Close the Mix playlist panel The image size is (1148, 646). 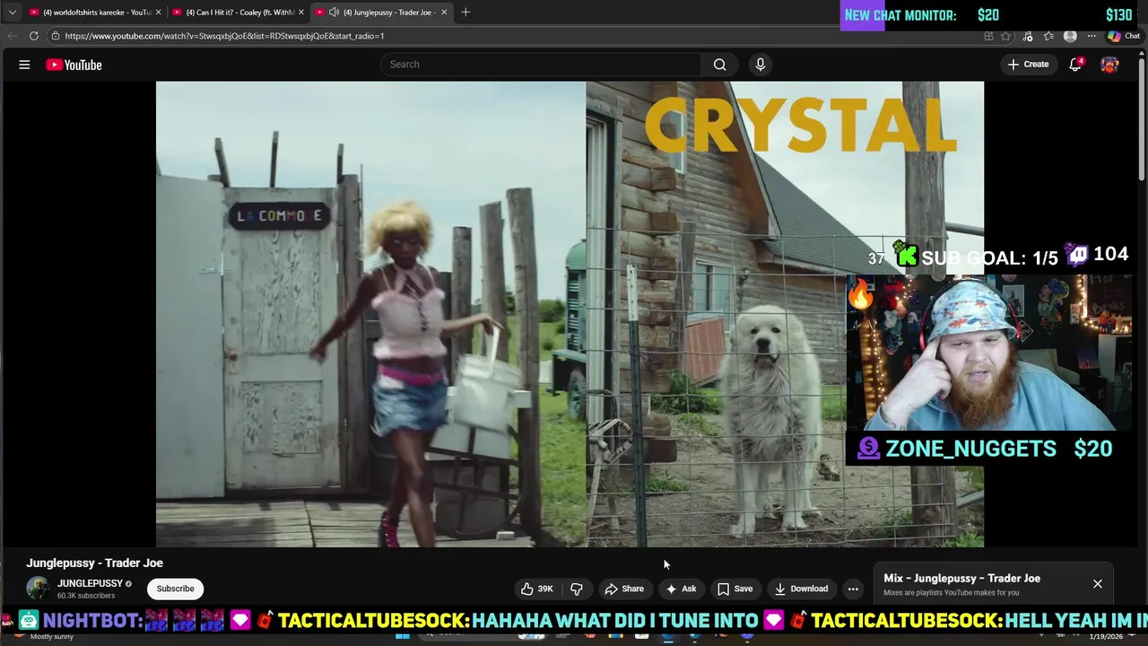pyautogui.click(x=1097, y=584)
